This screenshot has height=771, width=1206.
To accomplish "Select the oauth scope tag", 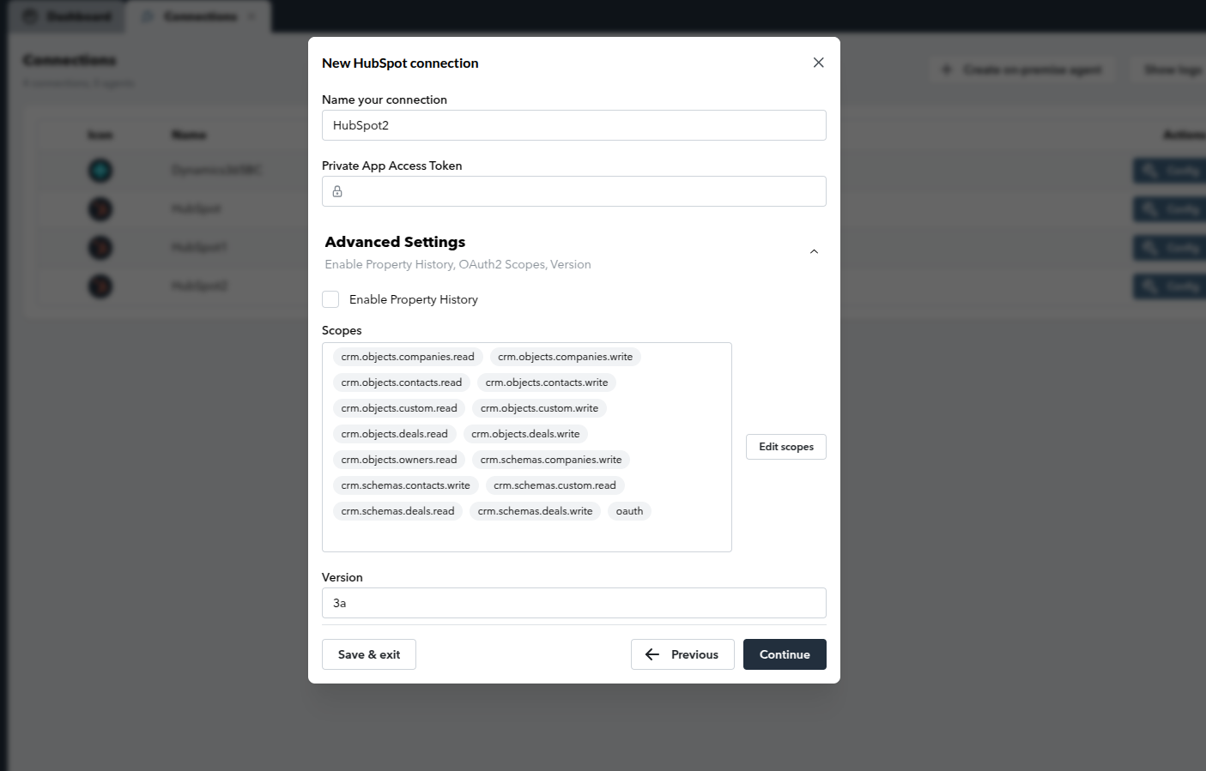I will click(x=629, y=511).
